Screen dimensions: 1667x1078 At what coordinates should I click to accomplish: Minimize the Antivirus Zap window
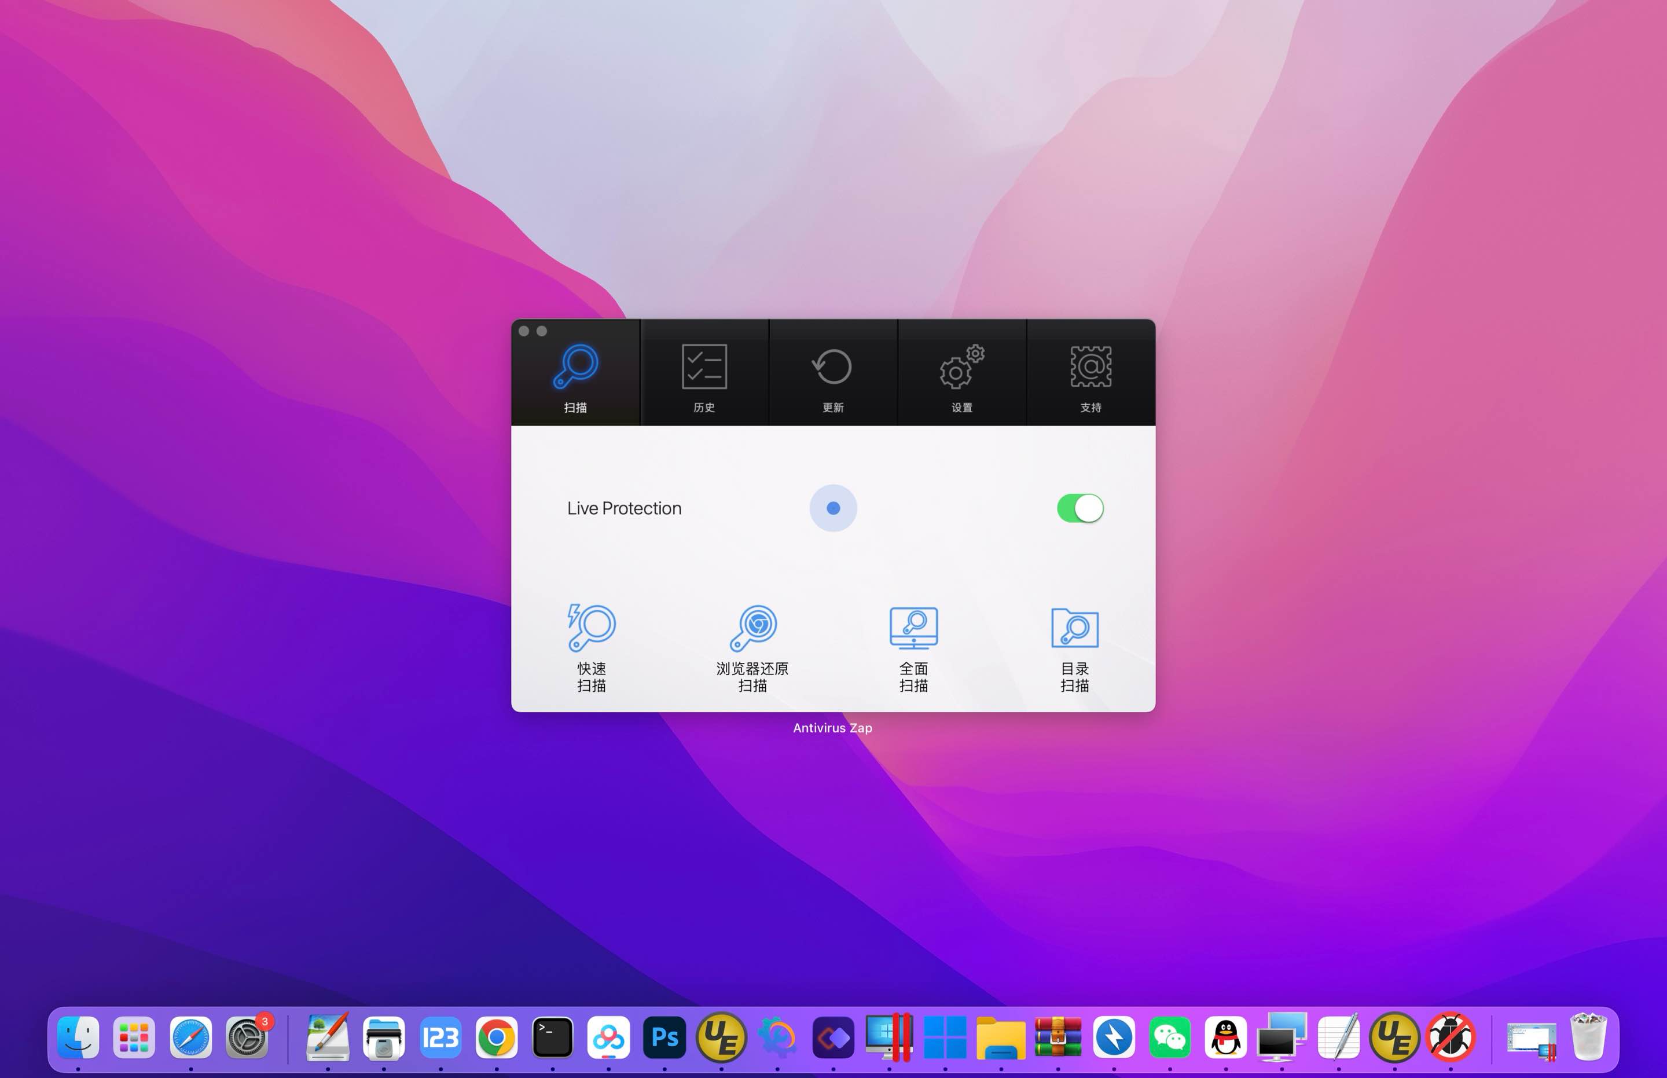(542, 331)
